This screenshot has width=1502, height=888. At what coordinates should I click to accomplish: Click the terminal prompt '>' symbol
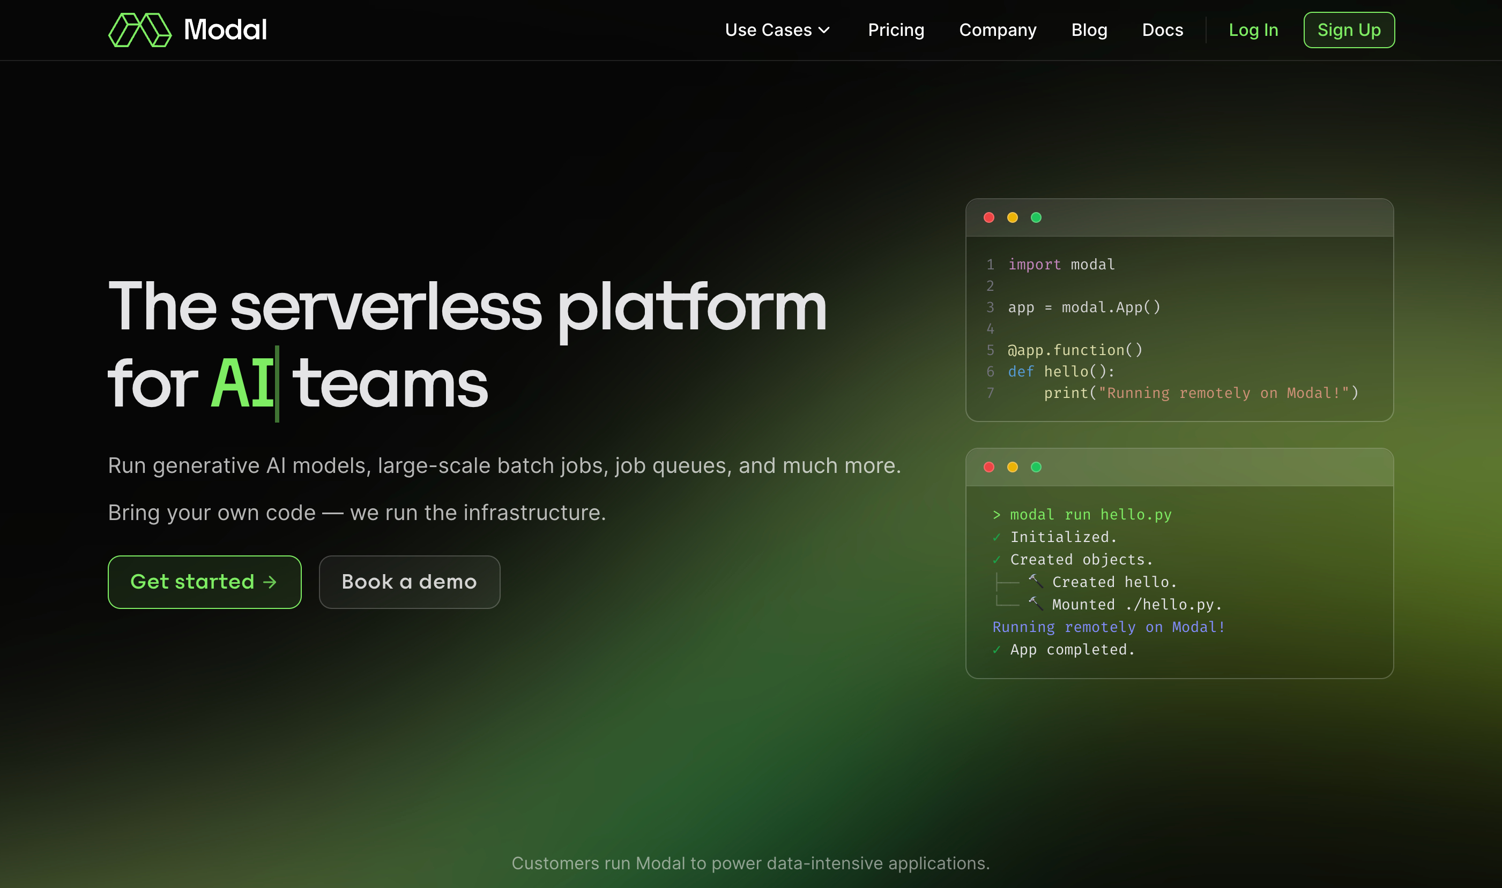[x=997, y=515]
